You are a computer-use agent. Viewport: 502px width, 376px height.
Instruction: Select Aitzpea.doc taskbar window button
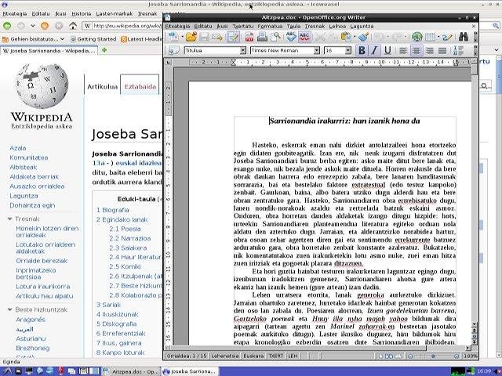(131, 371)
